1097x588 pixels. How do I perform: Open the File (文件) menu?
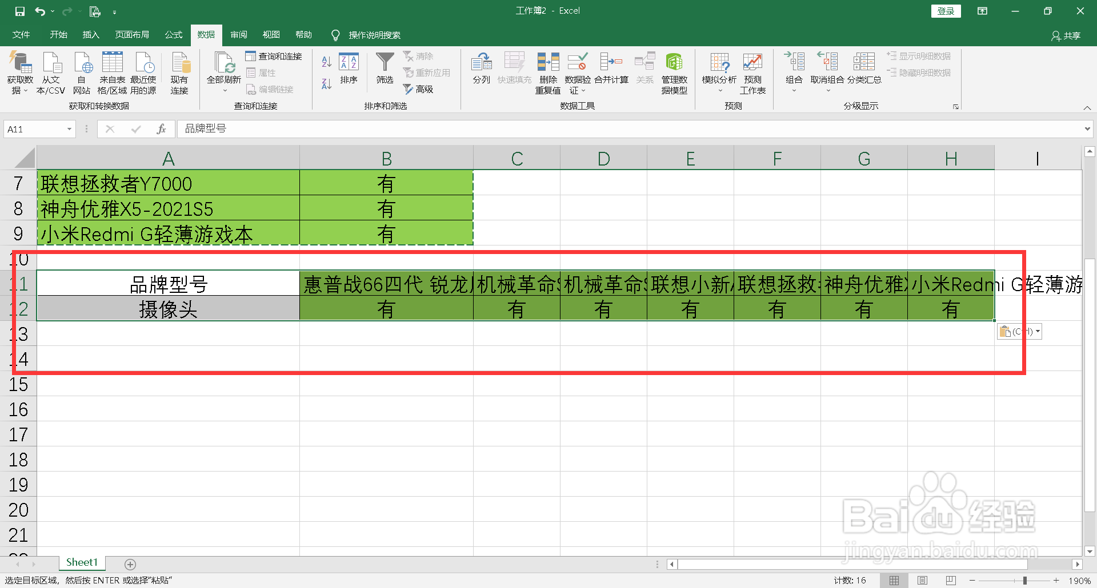point(21,35)
